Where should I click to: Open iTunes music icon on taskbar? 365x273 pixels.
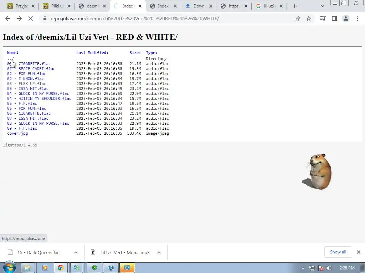(x=111, y=268)
